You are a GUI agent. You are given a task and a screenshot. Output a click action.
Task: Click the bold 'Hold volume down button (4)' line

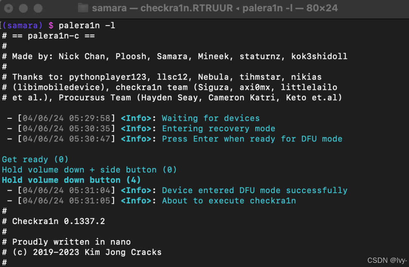(71, 180)
